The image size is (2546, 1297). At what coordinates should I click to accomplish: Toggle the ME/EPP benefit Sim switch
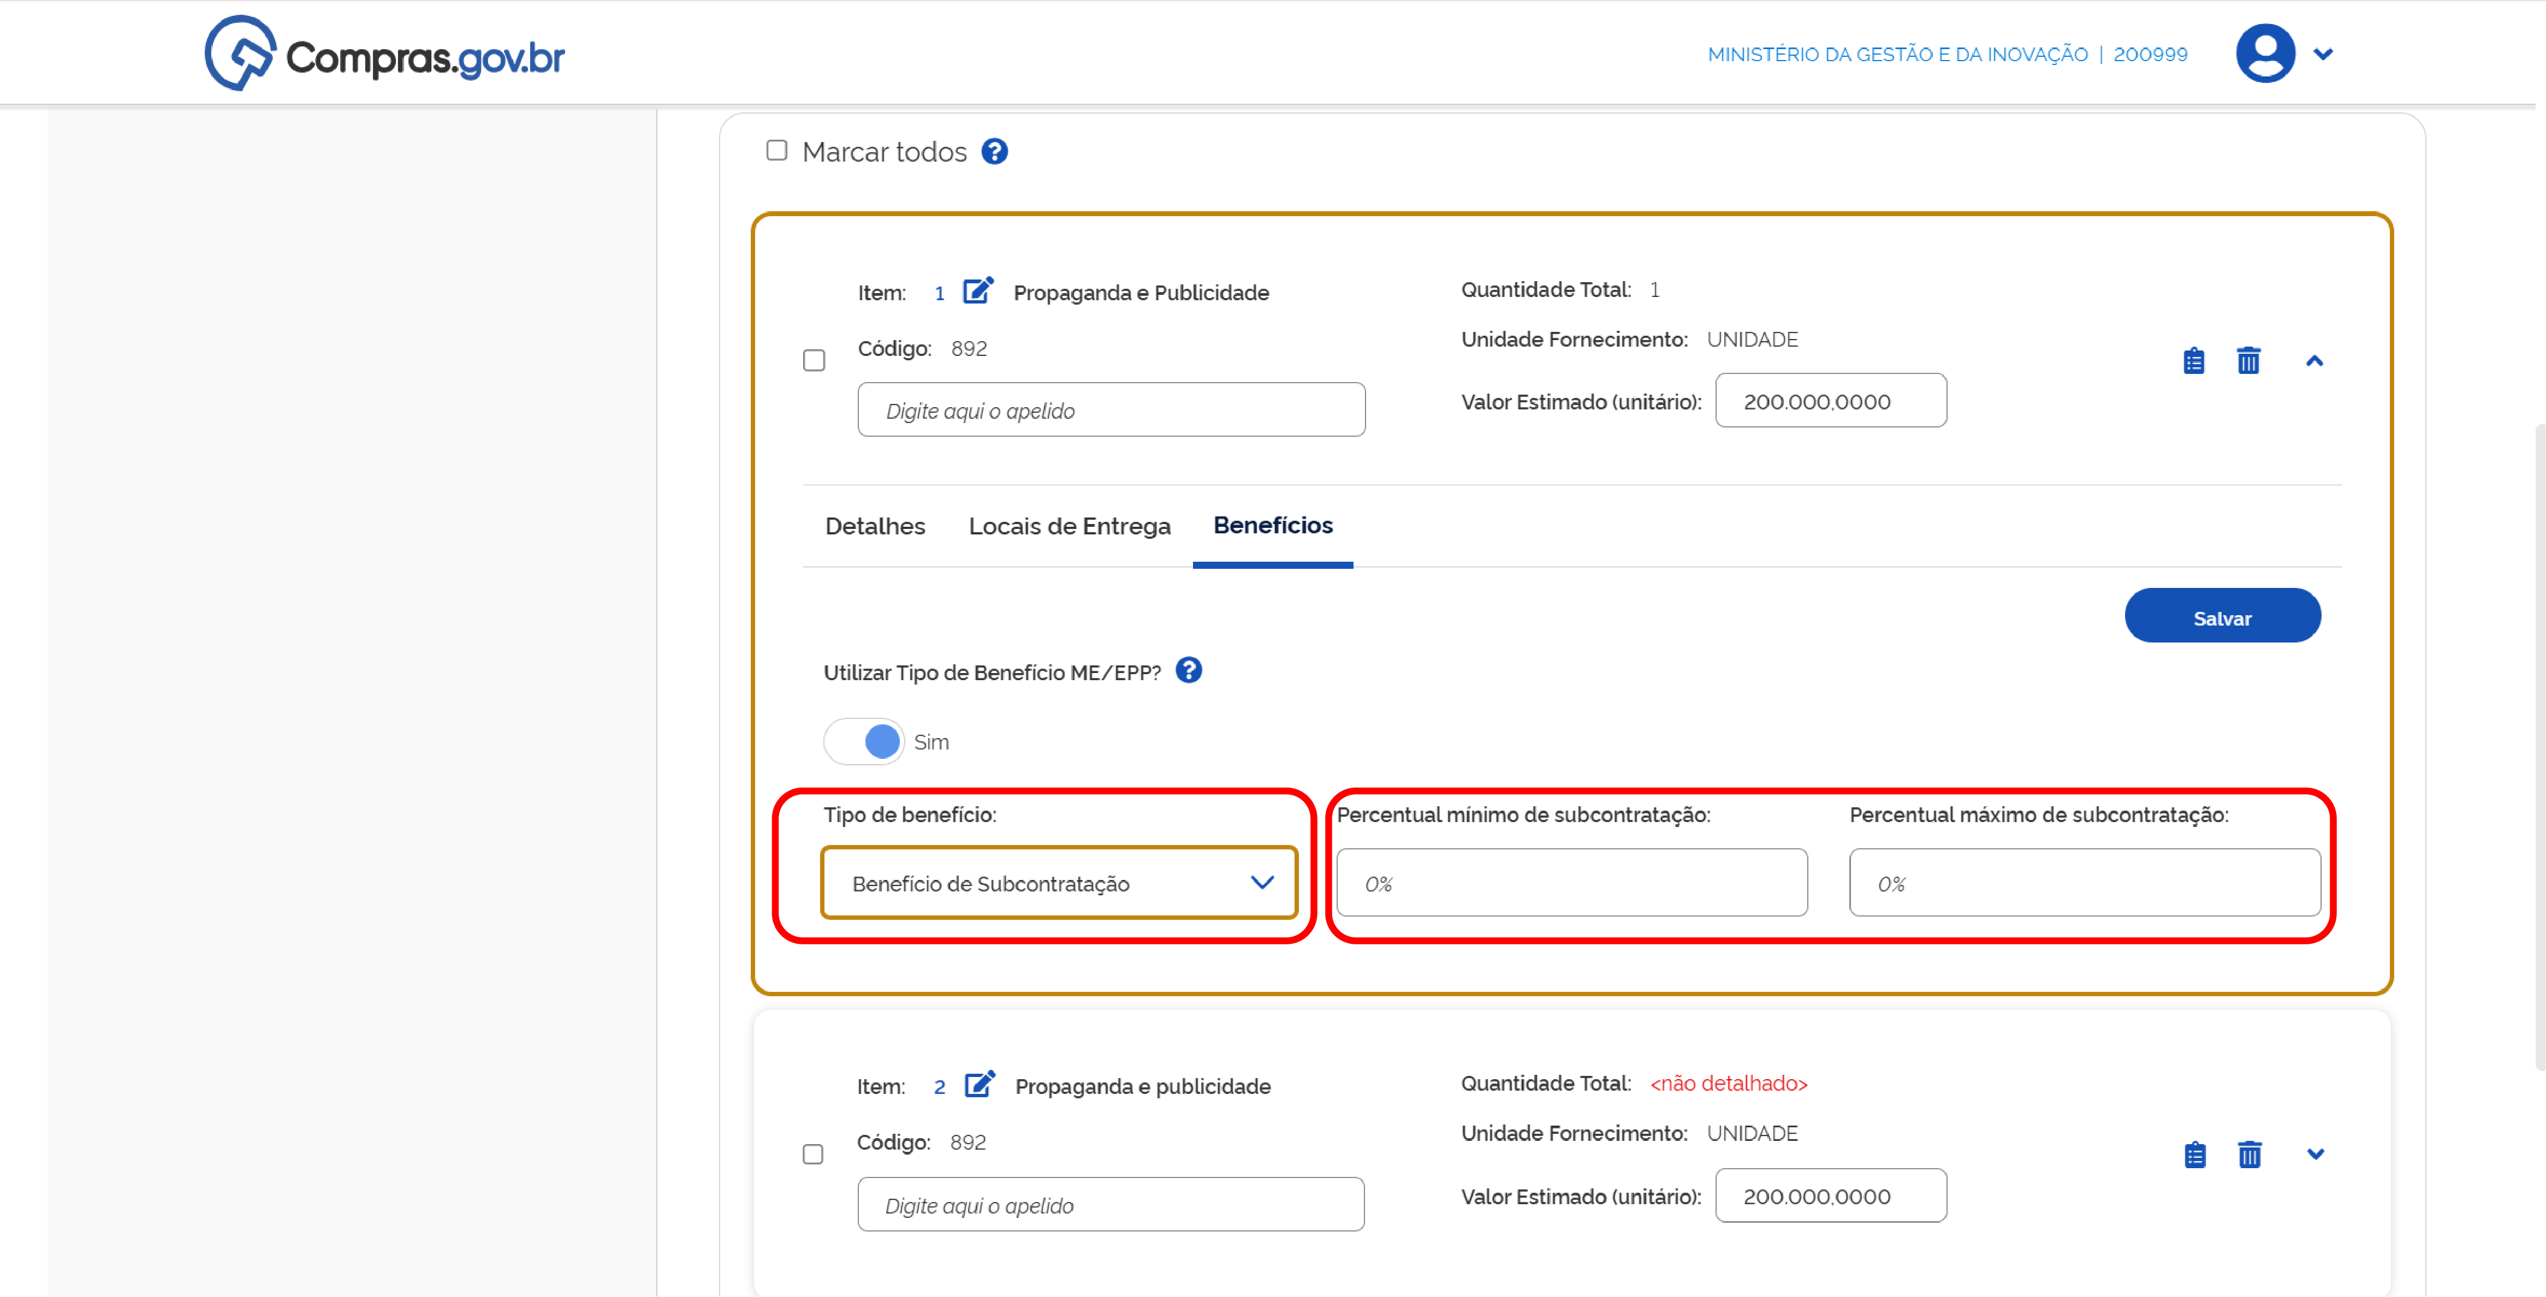tap(863, 741)
